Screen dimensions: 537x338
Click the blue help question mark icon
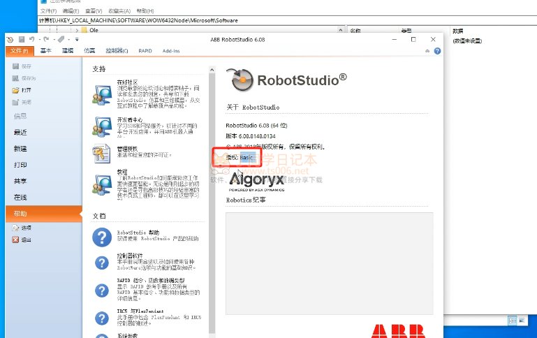point(437,51)
